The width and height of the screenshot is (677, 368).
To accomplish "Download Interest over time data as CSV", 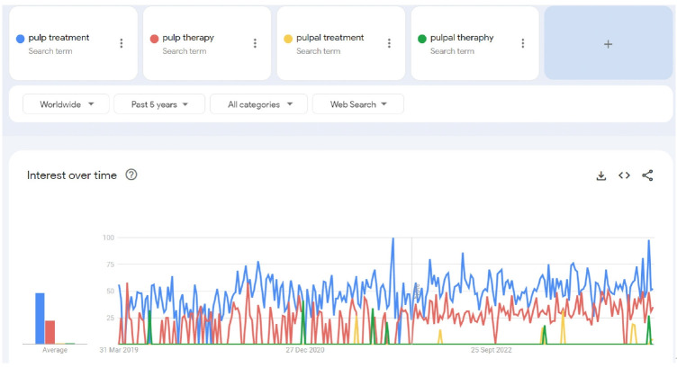I will click(x=601, y=175).
